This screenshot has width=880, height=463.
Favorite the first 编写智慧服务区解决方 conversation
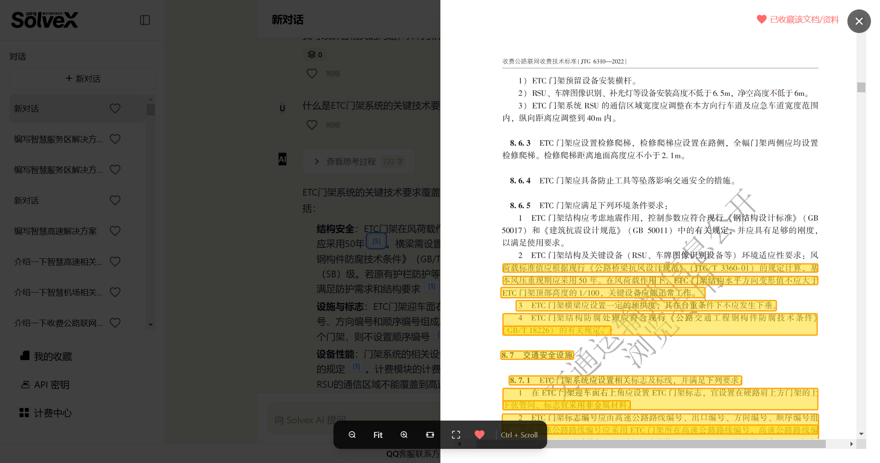tap(115, 139)
